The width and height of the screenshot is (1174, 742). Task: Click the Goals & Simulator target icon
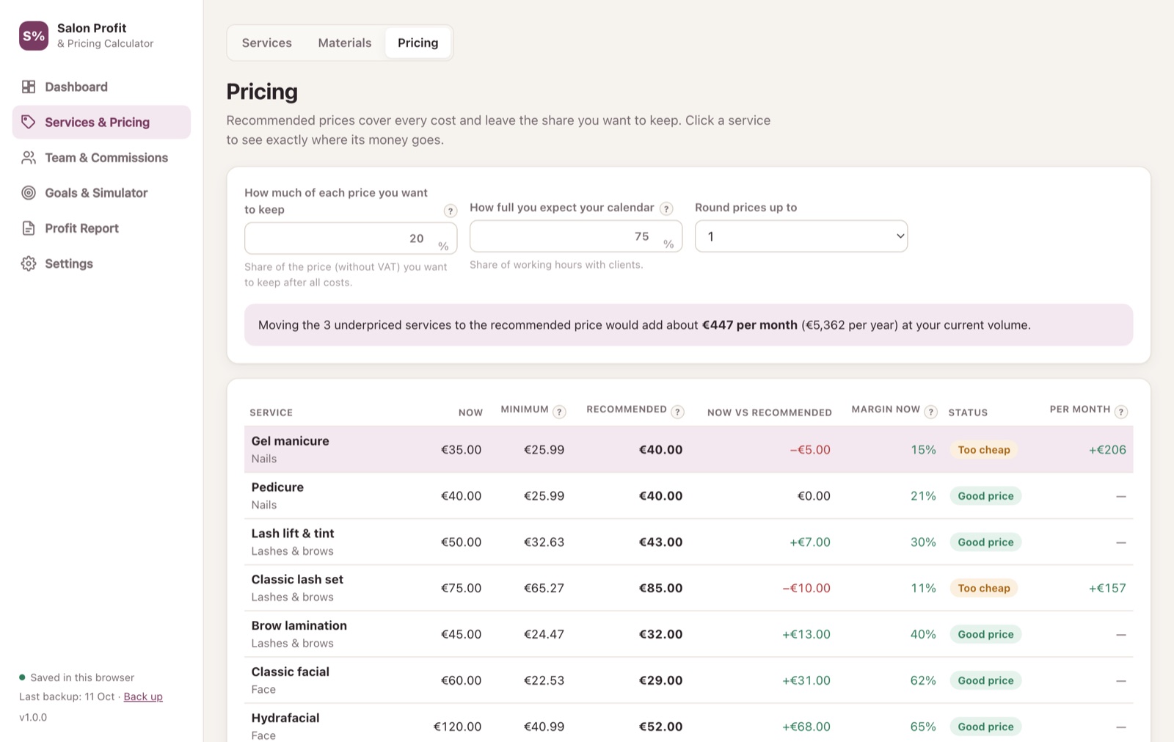pyautogui.click(x=29, y=193)
